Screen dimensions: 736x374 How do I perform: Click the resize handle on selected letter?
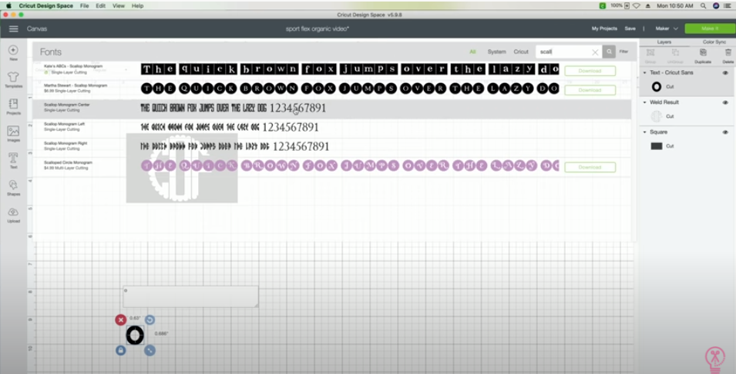tap(150, 350)
